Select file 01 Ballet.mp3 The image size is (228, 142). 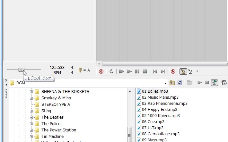155,91
